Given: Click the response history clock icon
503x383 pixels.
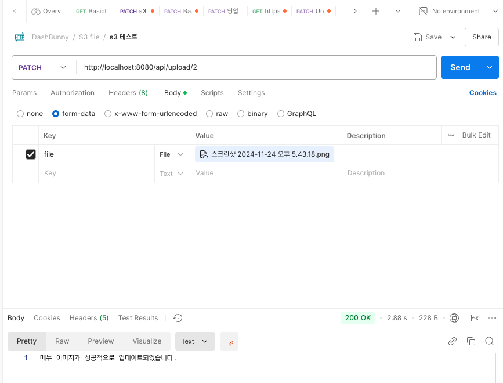Looking at the screenshot, I should coord(178,318).
